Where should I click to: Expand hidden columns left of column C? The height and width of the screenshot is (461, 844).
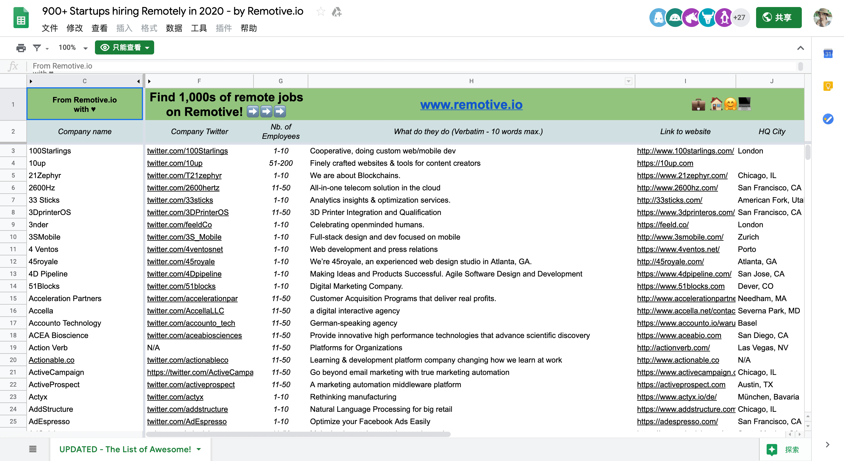(31, 81)
